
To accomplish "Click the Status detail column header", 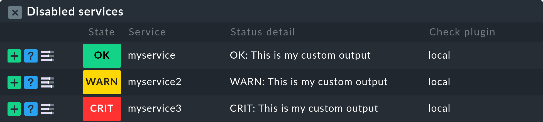I will pyautogui.click(x=263, y=32).
